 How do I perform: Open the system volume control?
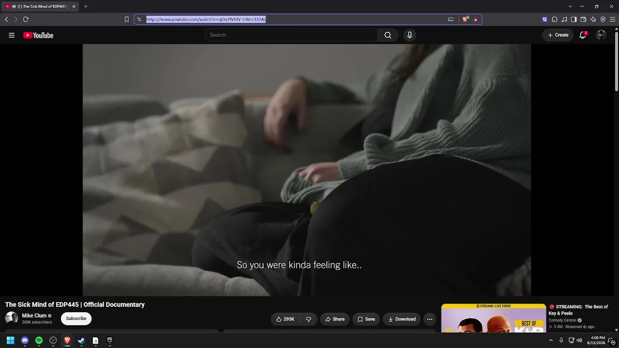coord(579,340)
